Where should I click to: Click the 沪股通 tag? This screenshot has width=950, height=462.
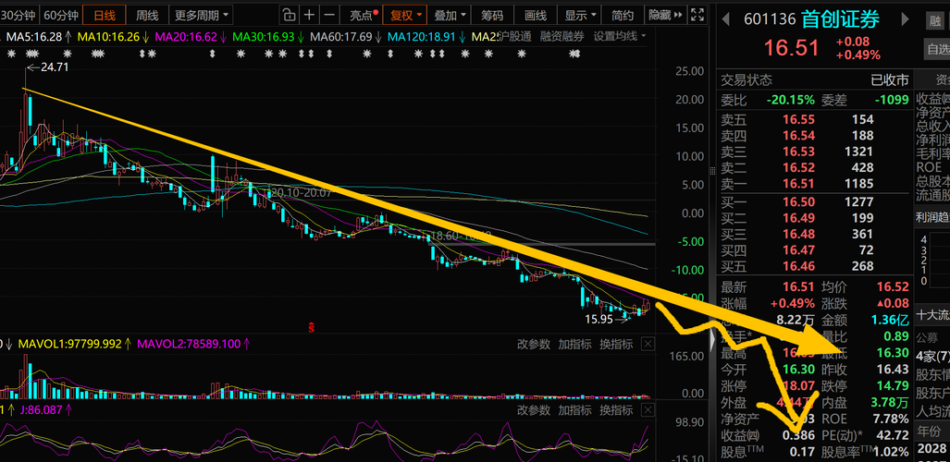click(x=514, y=36)
